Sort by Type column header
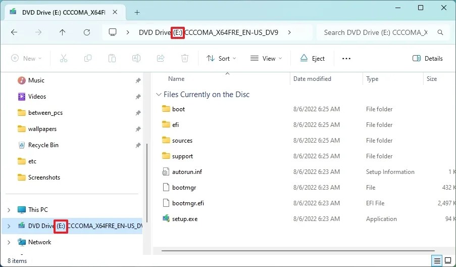The height and width of the screenshot is (267, 456). tap(372, 78)
